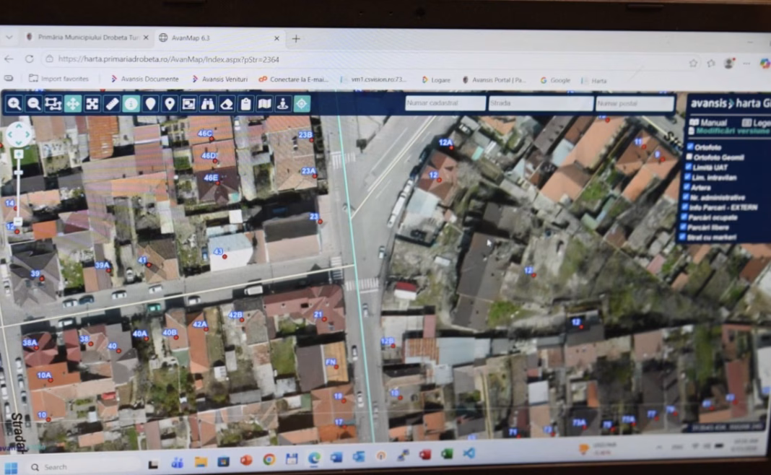Open File Explorer from the taskbar
This screenshot has width=771, height=475.
pos(200,462)
